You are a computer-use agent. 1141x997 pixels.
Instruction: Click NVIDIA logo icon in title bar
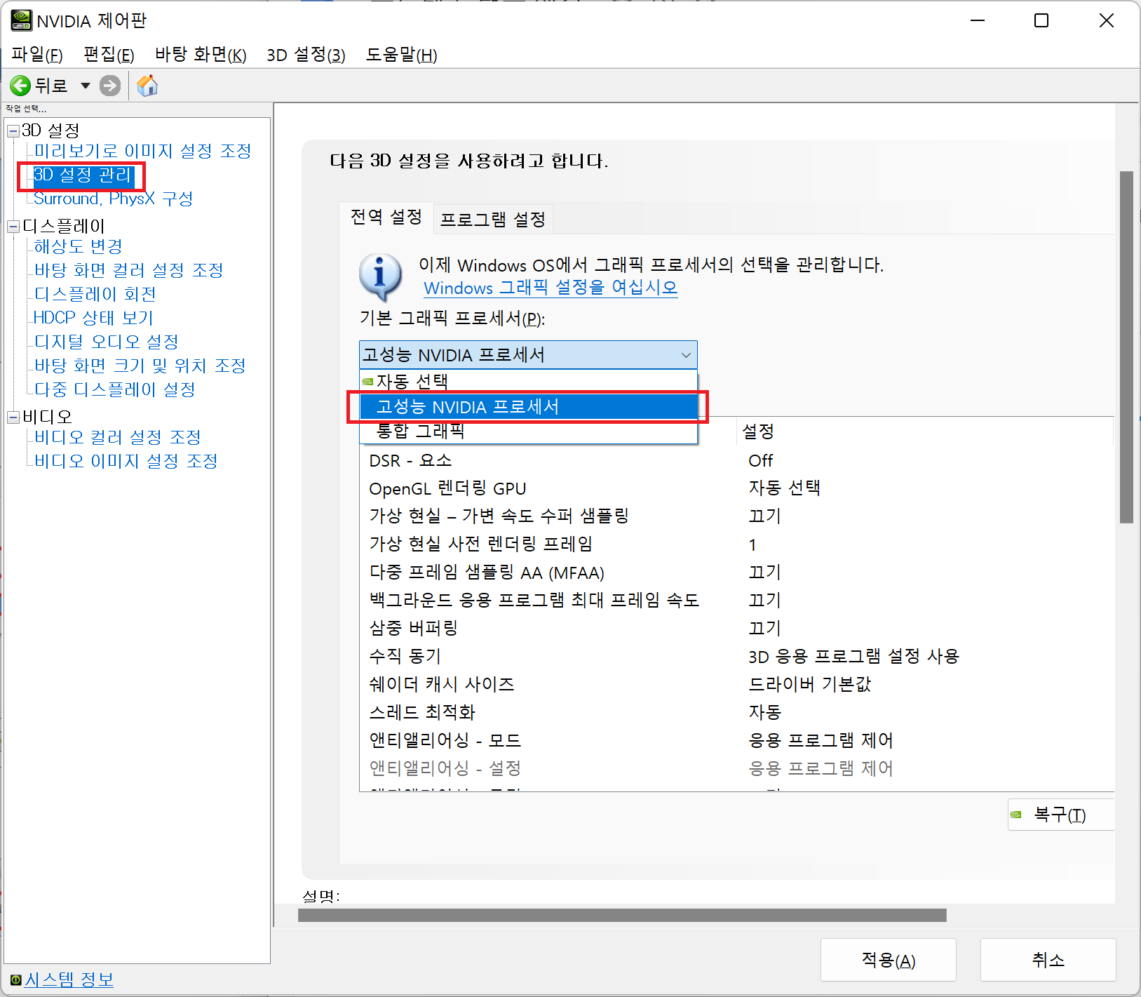pos(21,20)
